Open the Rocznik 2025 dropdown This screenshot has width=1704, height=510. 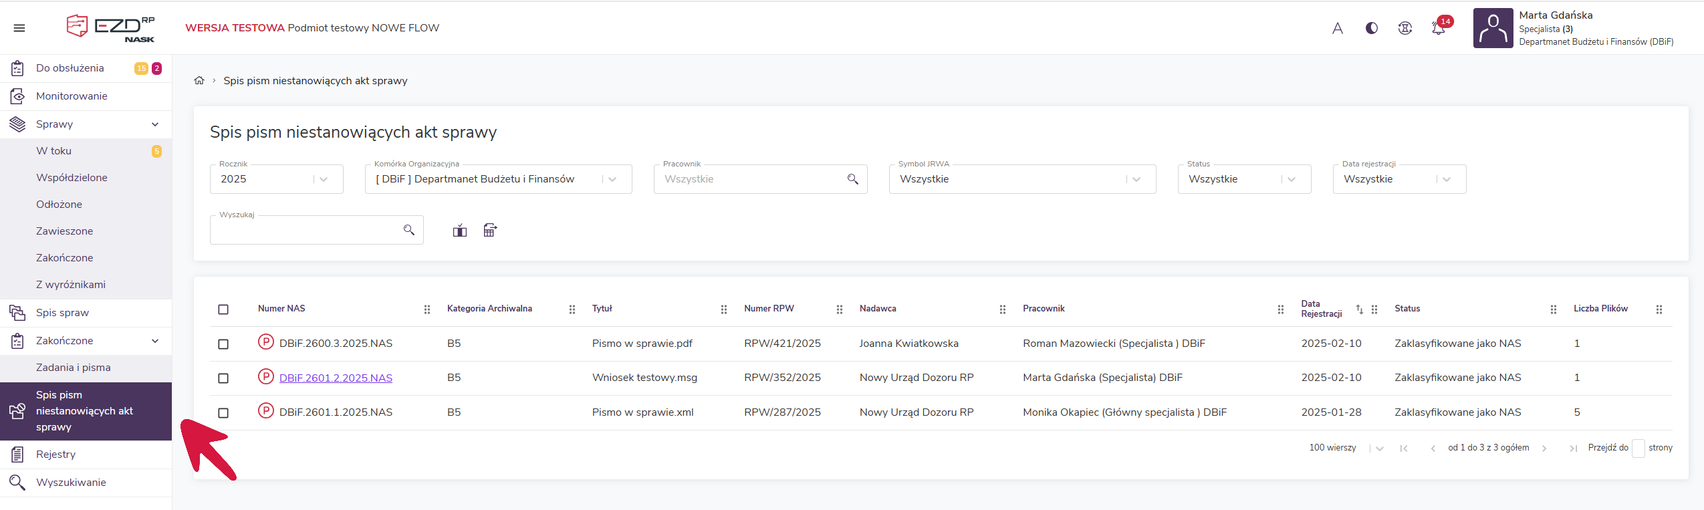[276, 179]
